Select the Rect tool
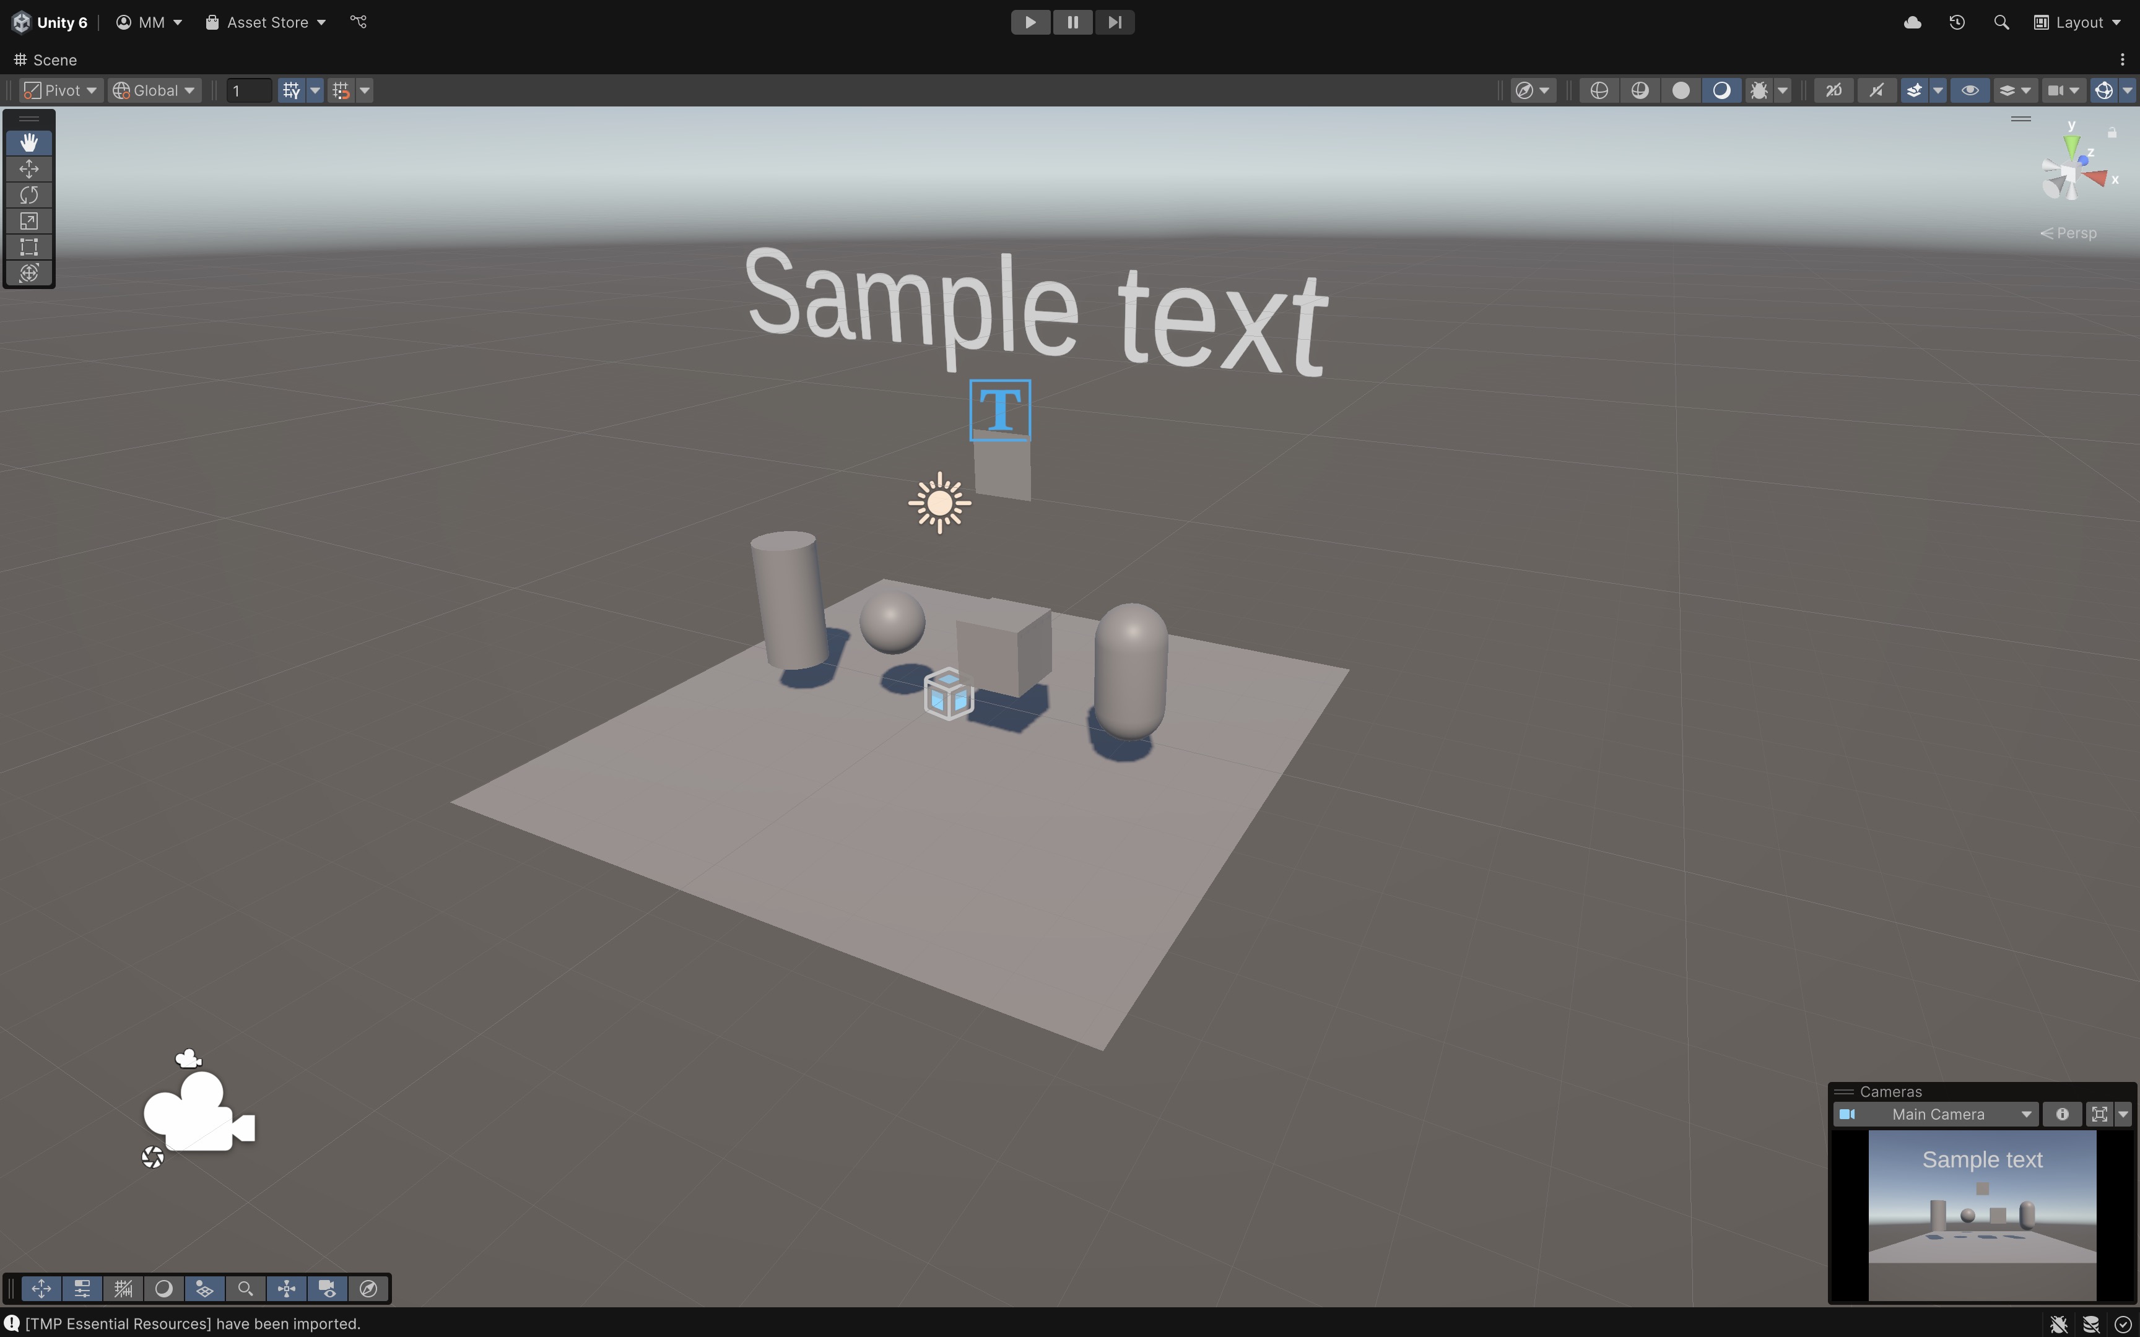Image resolution: width=2140 pixels, height=1337 pixels. click(x=29, y=247)
